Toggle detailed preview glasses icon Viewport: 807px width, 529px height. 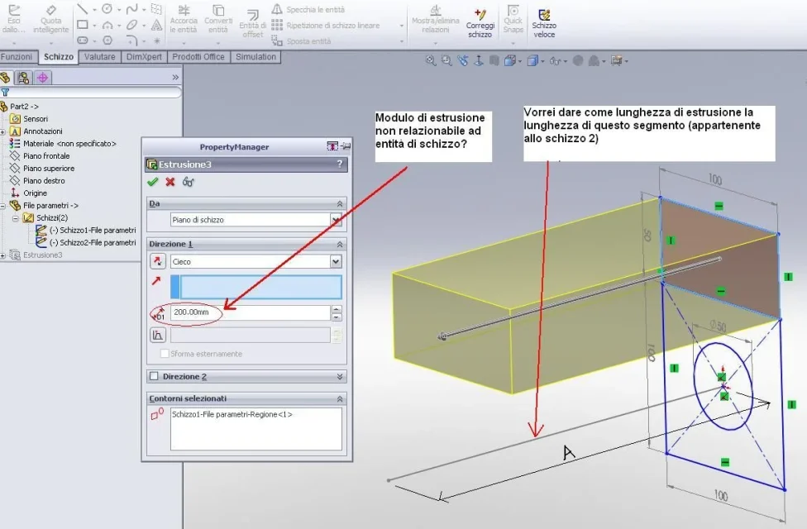(188, 182)
